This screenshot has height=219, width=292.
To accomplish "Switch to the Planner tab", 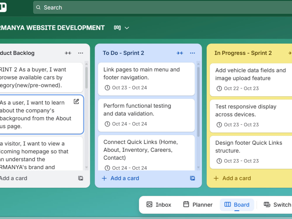I will pos(198,205).
